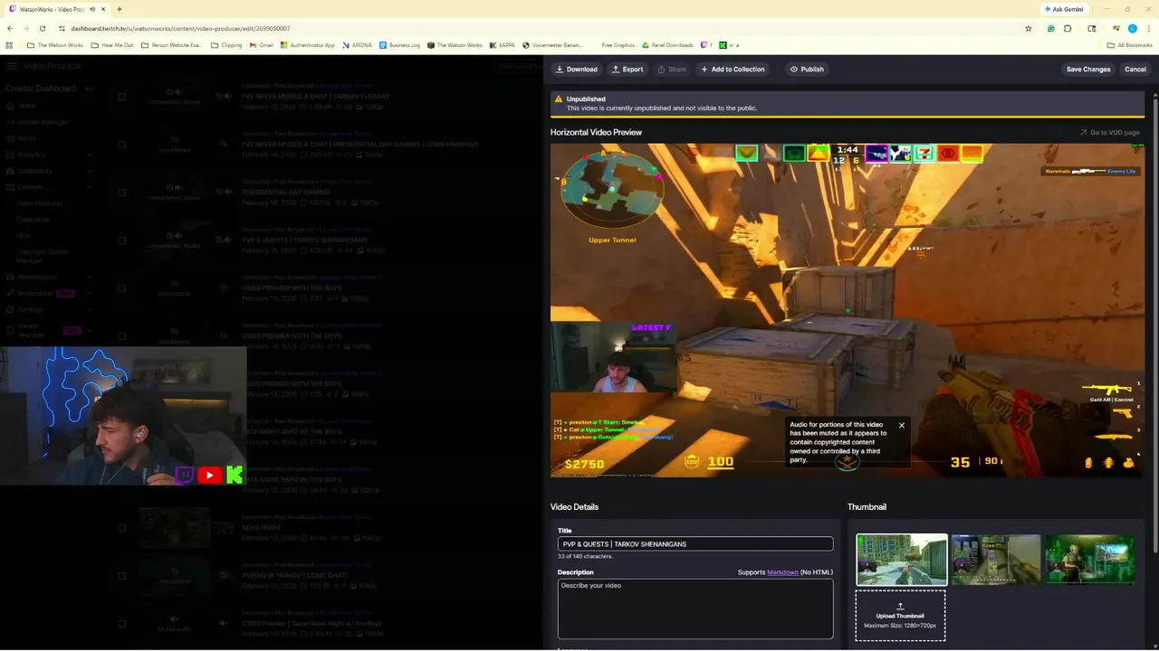Select the first thumbnail option
The height and width of the screenshot is (651, 1159).
(x=902, y=560)
